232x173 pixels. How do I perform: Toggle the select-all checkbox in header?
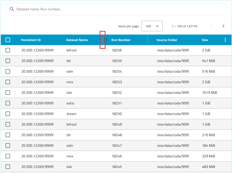(8, 40)
